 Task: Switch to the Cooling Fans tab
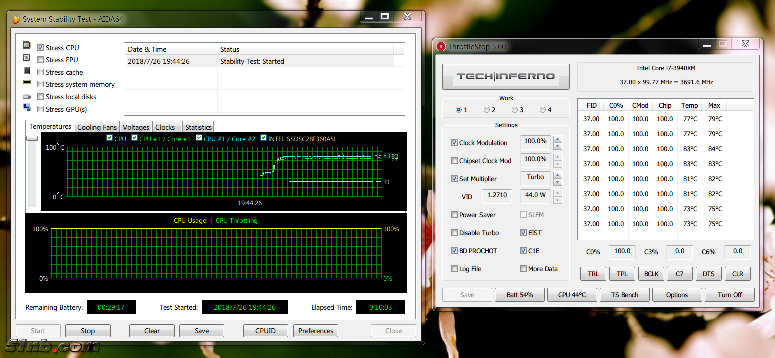(97, 127)
